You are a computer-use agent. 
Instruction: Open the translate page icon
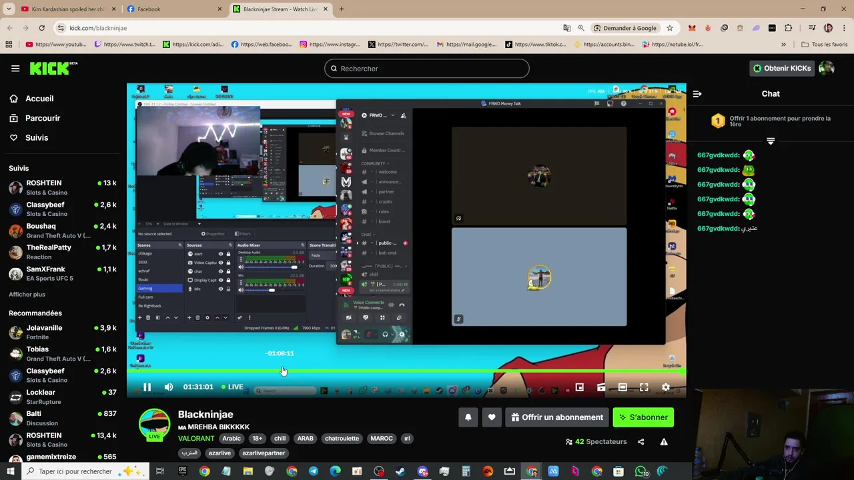tap(566, 28)
